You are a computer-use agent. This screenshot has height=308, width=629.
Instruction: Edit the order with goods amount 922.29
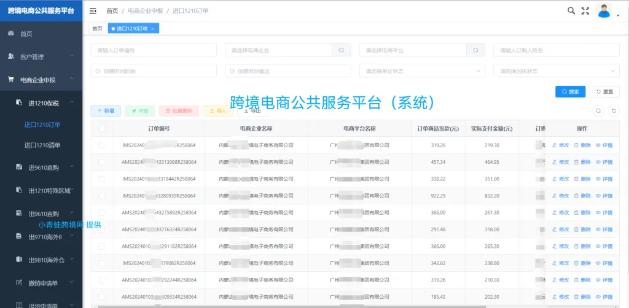click(561, 196)
